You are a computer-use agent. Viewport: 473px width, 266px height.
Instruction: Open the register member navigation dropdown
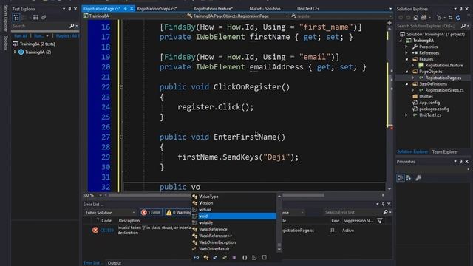point(391,16)
